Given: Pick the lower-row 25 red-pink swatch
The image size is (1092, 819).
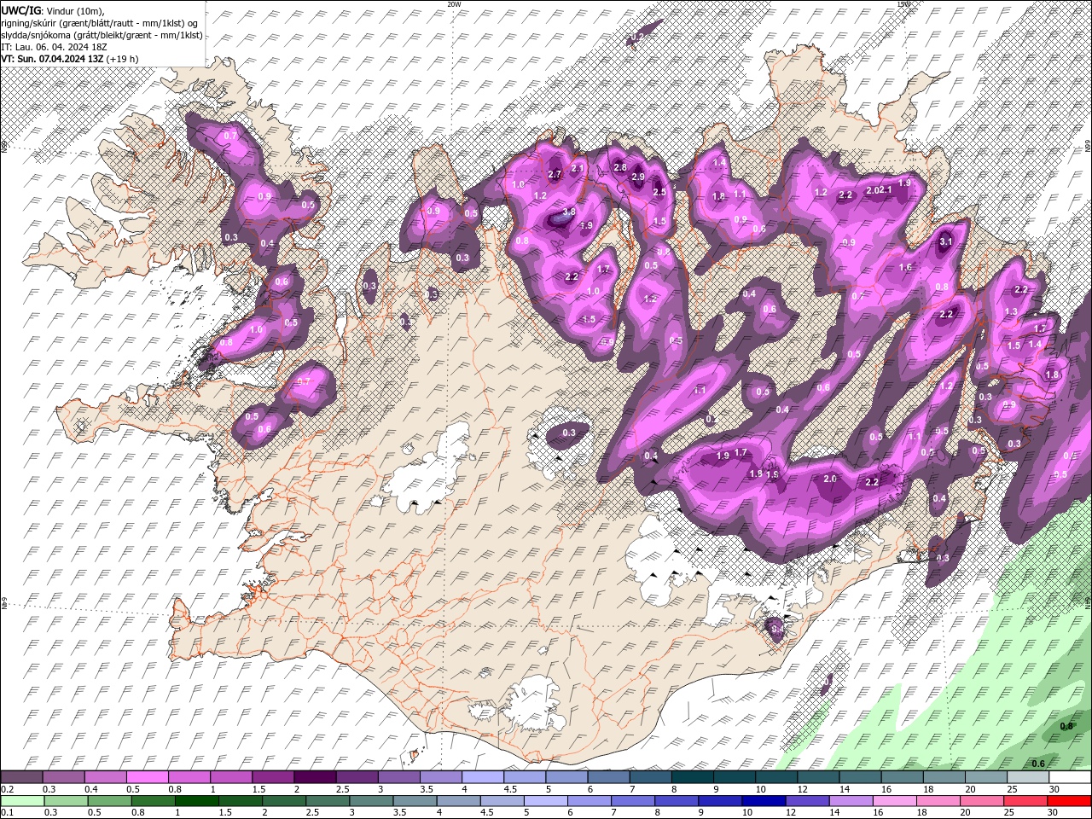Looking at the screenshot, I should tap(1025, 801).
